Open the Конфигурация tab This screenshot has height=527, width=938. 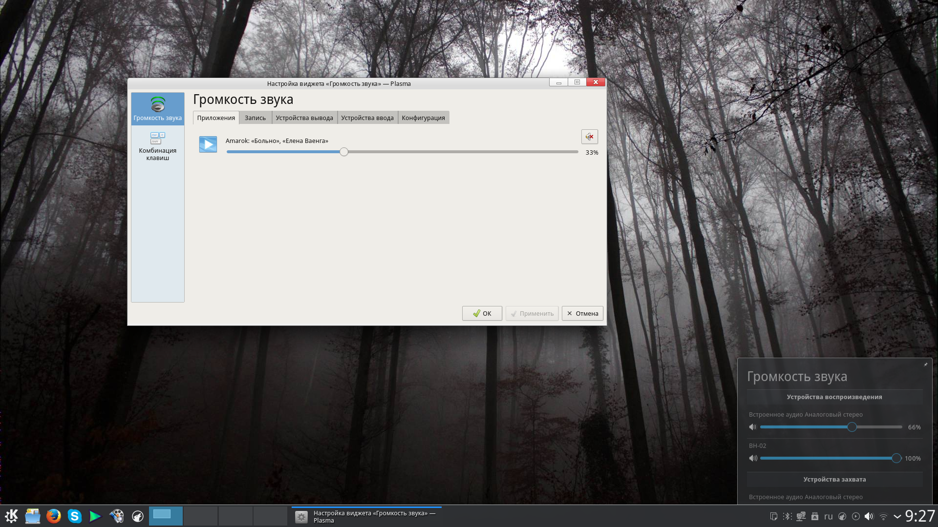[x=423, y=118]
